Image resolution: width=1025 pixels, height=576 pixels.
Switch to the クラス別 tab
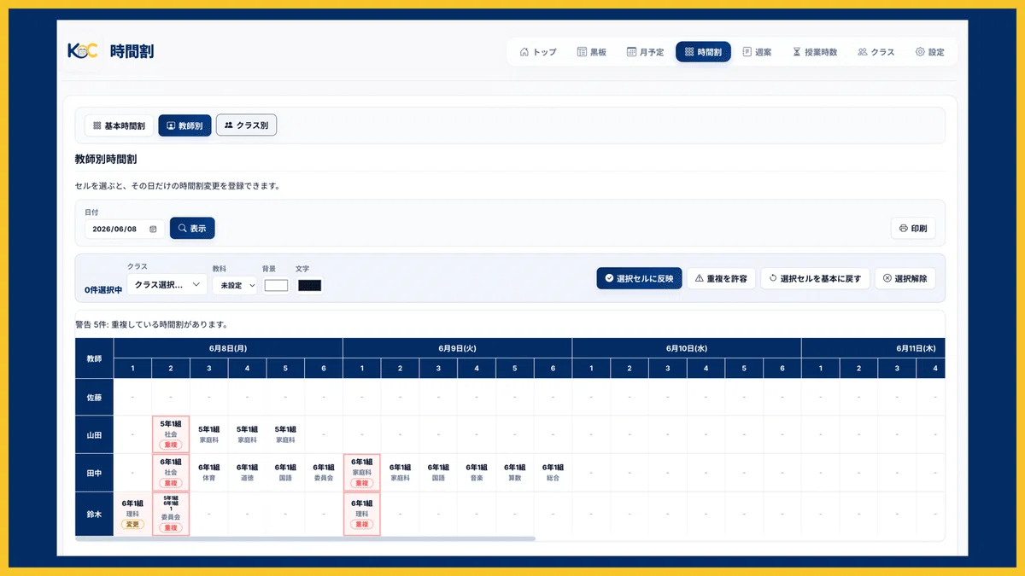tap(246, 125)
